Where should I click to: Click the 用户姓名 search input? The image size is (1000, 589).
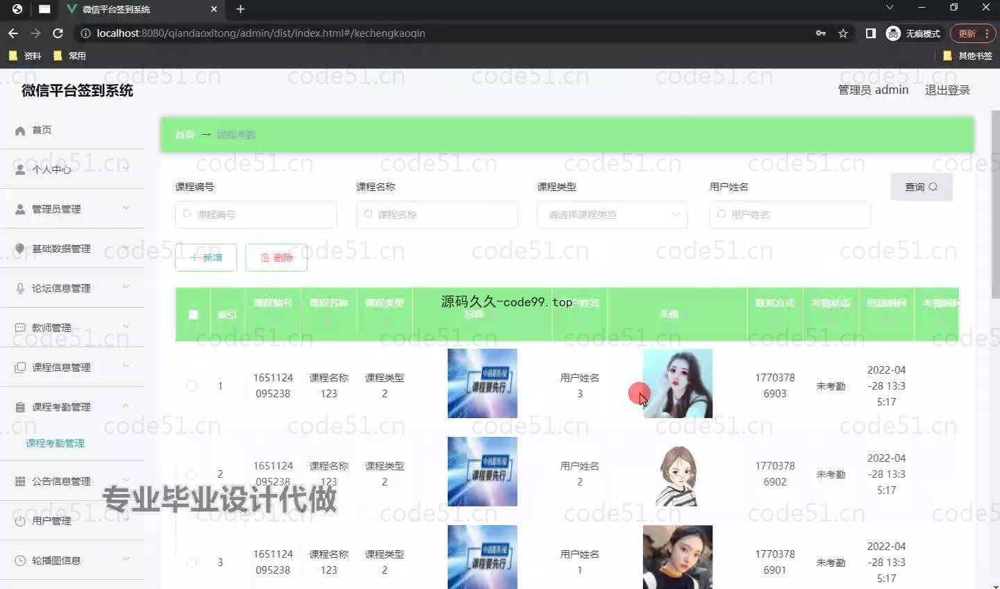tap(790, 215)
